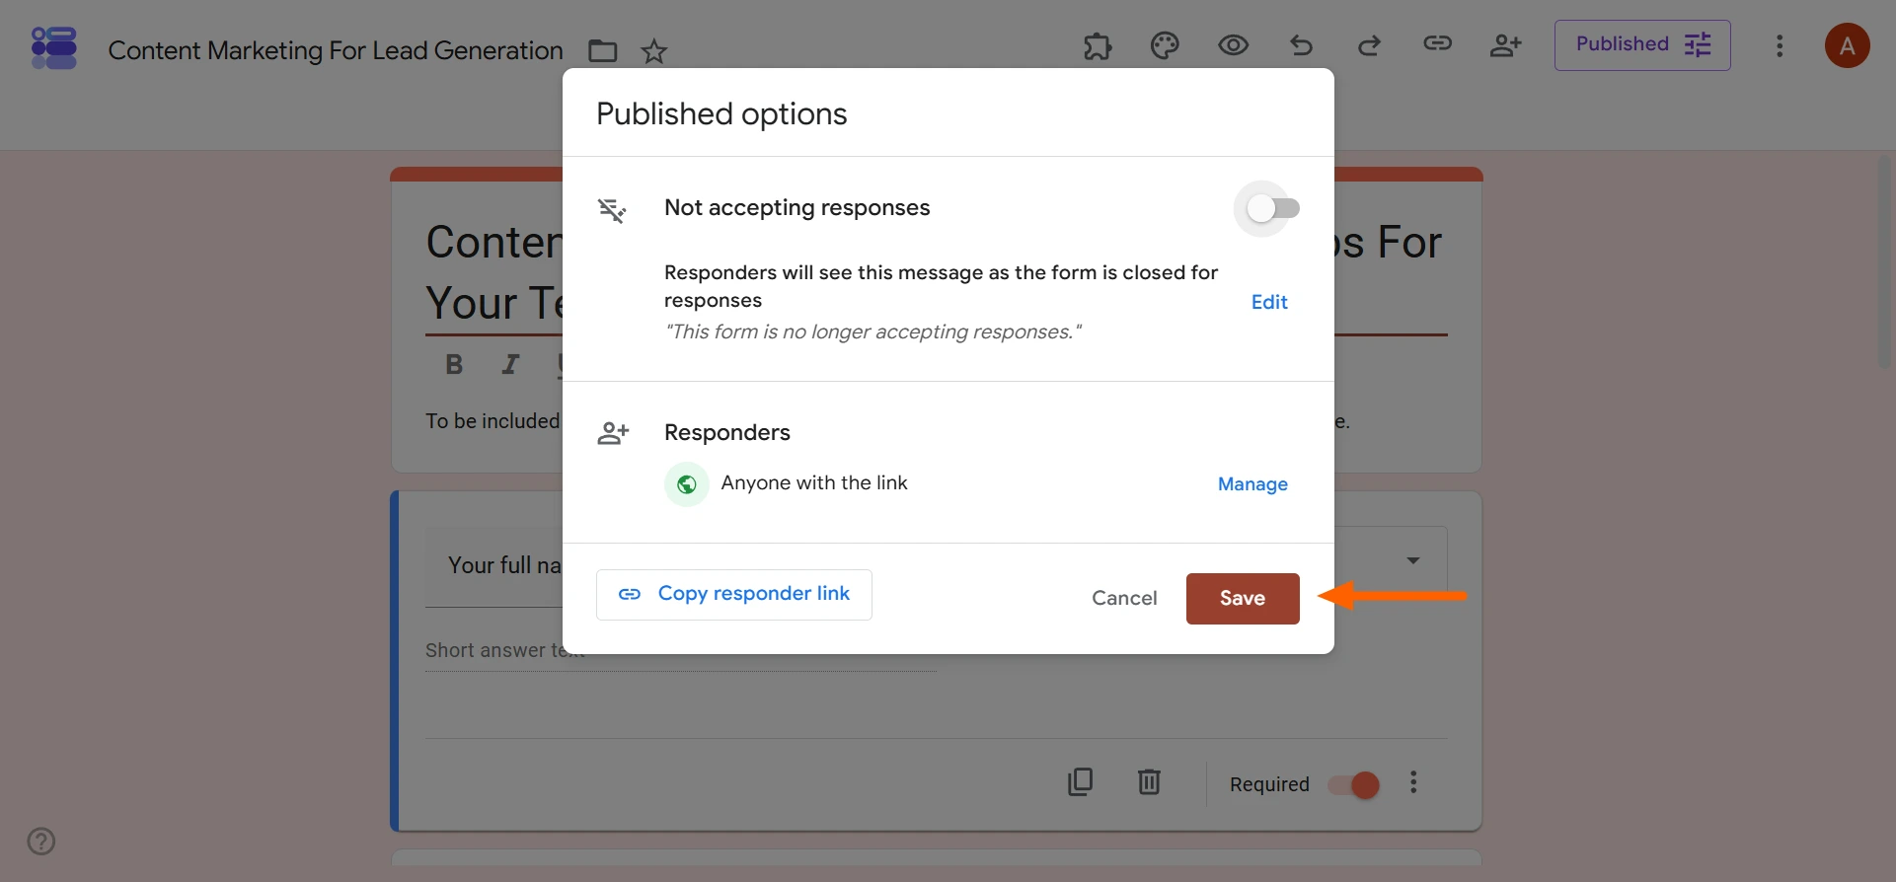The image size is (1896, 882).
Task: Preview form with eye icon
Action: click(x=1233, y=45)
